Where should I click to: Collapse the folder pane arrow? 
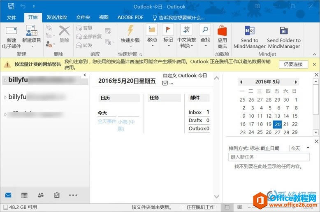click(x=85, y=75)
